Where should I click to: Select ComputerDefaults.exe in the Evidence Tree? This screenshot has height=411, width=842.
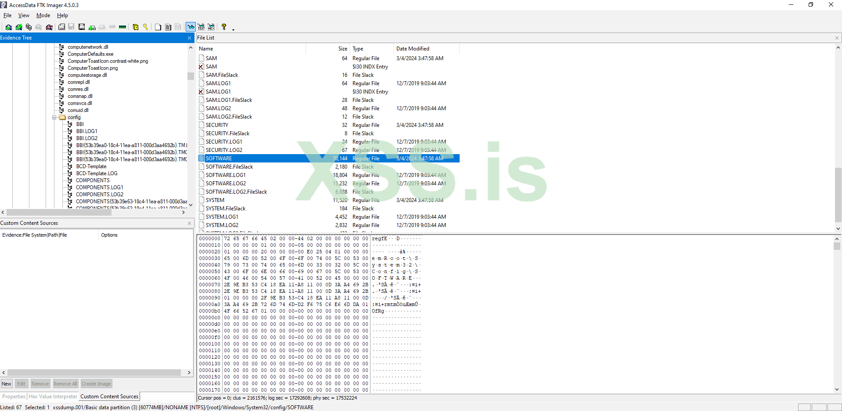(x=90, y=54)
